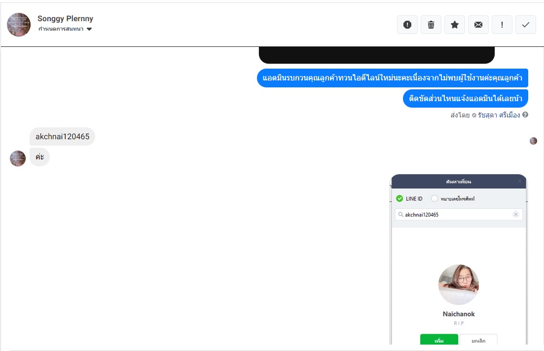Click the magnifier icon in LINE search box
The height and width of the screenshot is (351, 544).
pyautogui.click(x=400, y=215)
